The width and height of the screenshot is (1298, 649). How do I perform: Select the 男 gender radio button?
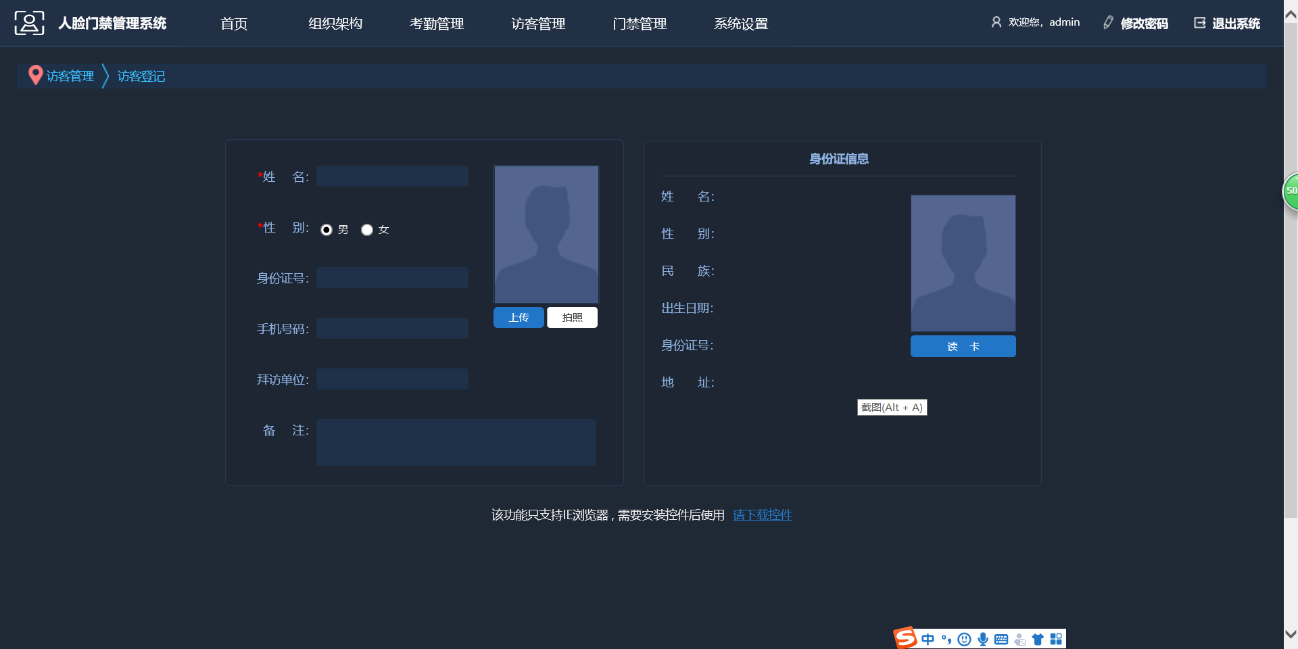tap(327, 230)
